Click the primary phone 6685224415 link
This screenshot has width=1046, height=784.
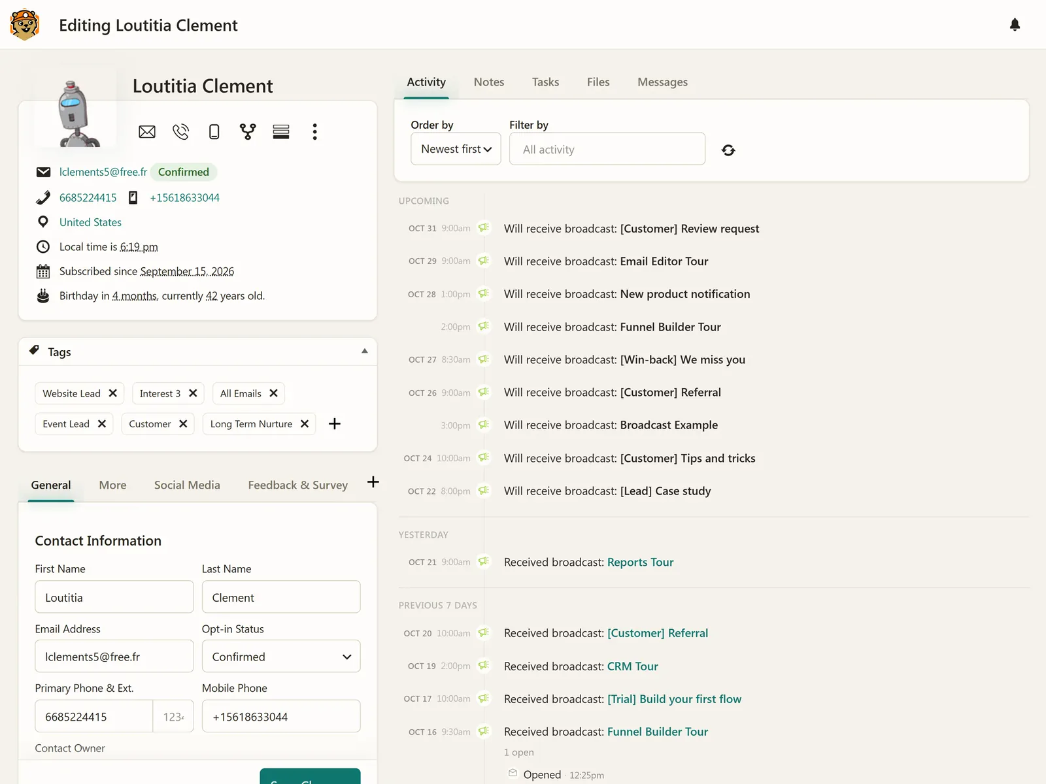(88, 198)
